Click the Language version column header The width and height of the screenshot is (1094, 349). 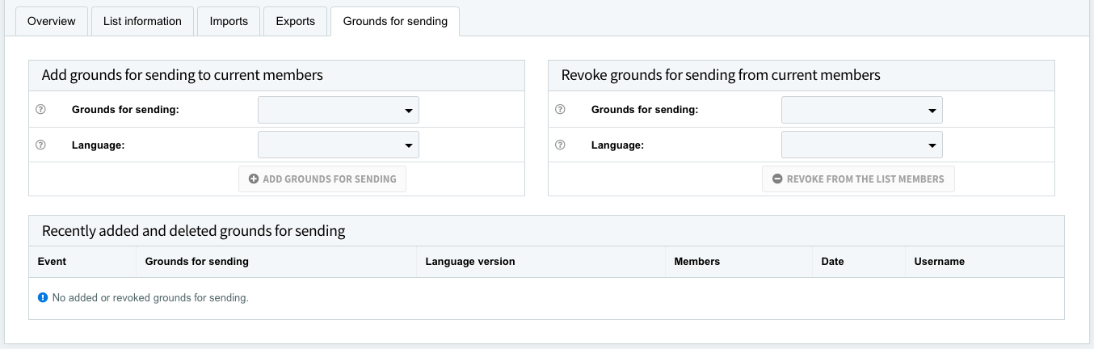click(x=470, y=262)
